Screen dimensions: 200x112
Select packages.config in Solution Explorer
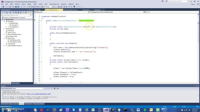(12, 36)
